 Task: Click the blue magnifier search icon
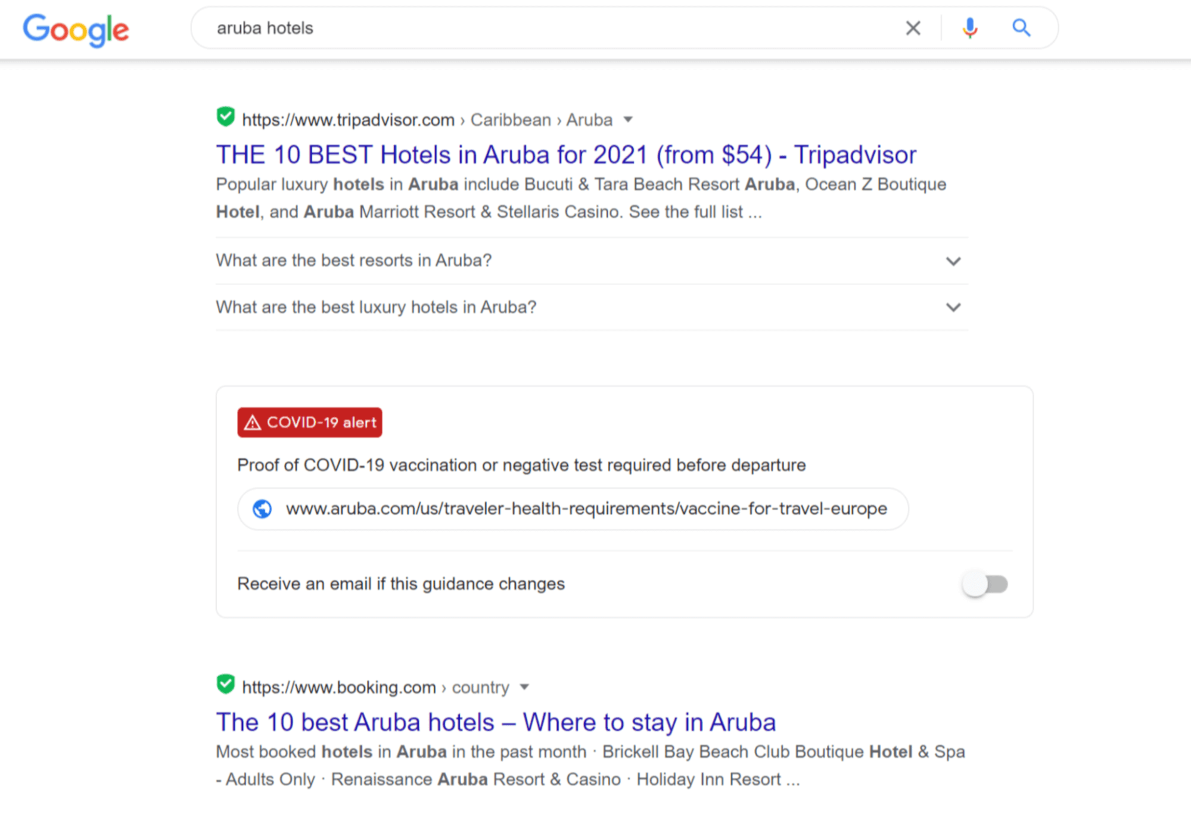click(x=1021, y=28)
